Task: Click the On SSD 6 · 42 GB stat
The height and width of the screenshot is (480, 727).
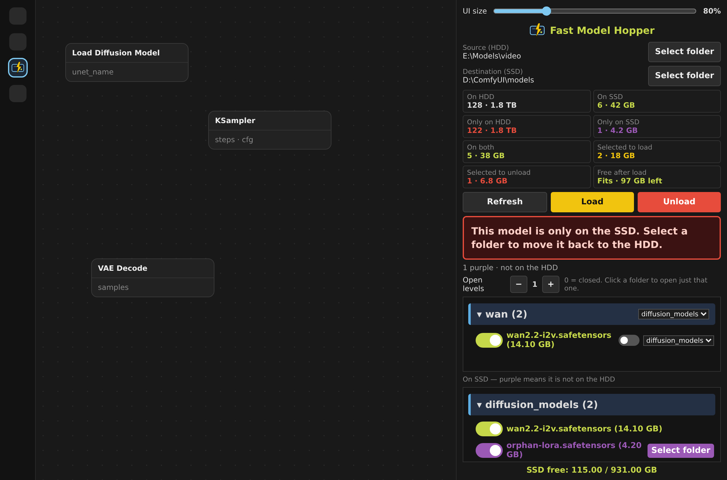Action: coord(657,101)
